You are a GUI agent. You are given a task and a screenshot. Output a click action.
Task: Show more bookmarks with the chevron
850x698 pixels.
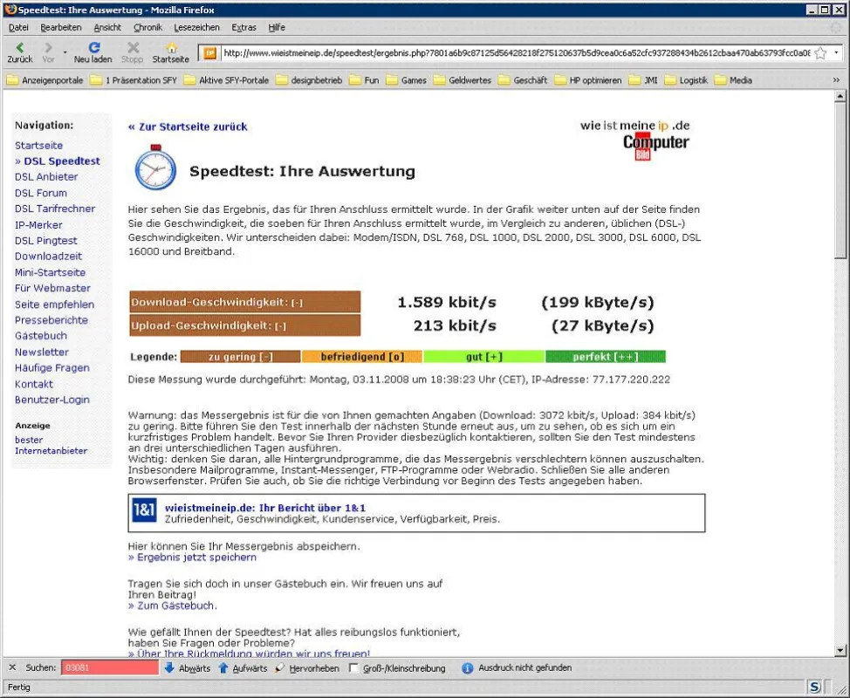coord(836,80)
